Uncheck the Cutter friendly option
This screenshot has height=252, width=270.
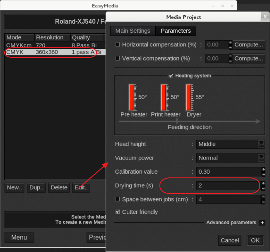coord(118,212)
